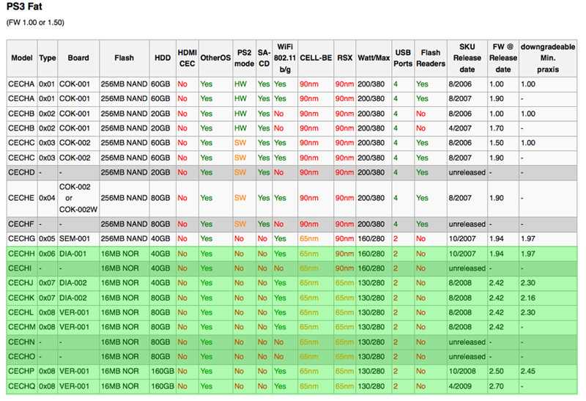Click the '(FW 1.00 or 1.50)' subtitle
Viewport: 586px width, 401px height.
click(35, 23)
